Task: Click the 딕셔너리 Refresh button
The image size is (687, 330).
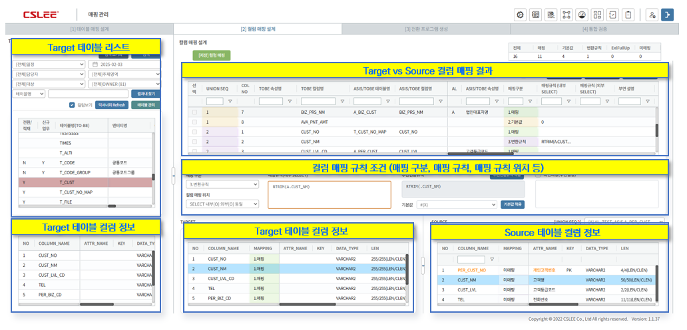Action: tap(112, 105)
